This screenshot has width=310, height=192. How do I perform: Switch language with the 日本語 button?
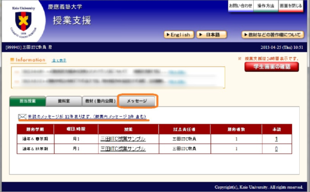point(211,35)
